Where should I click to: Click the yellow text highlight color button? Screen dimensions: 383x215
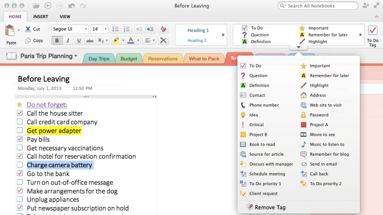pyautogui.click(x=115, y=40)
